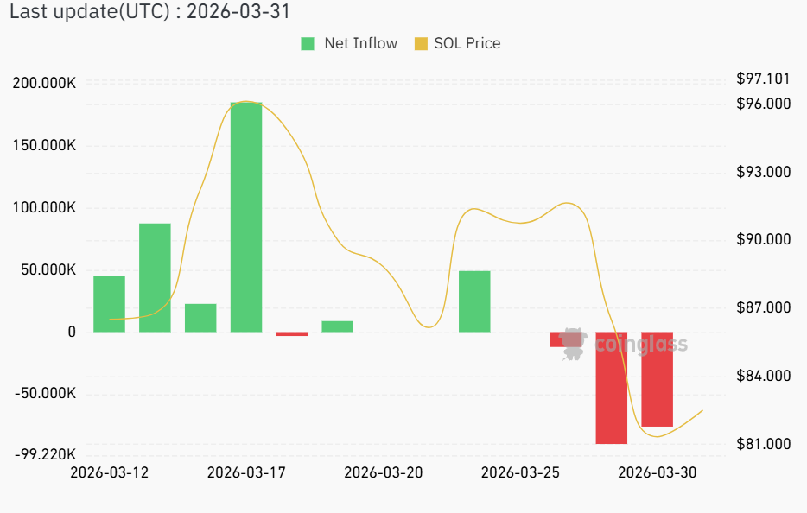Click the small red bar beside the watermark
The height and width of the screenshot is (513, 807).
[x=557, y=339]
